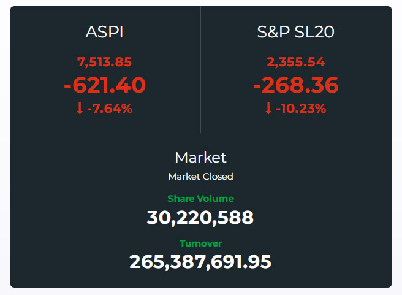The height and width of the screenshot is (295, 402).
Task: Click the Market Closed status text
Action: pos(201,177)
